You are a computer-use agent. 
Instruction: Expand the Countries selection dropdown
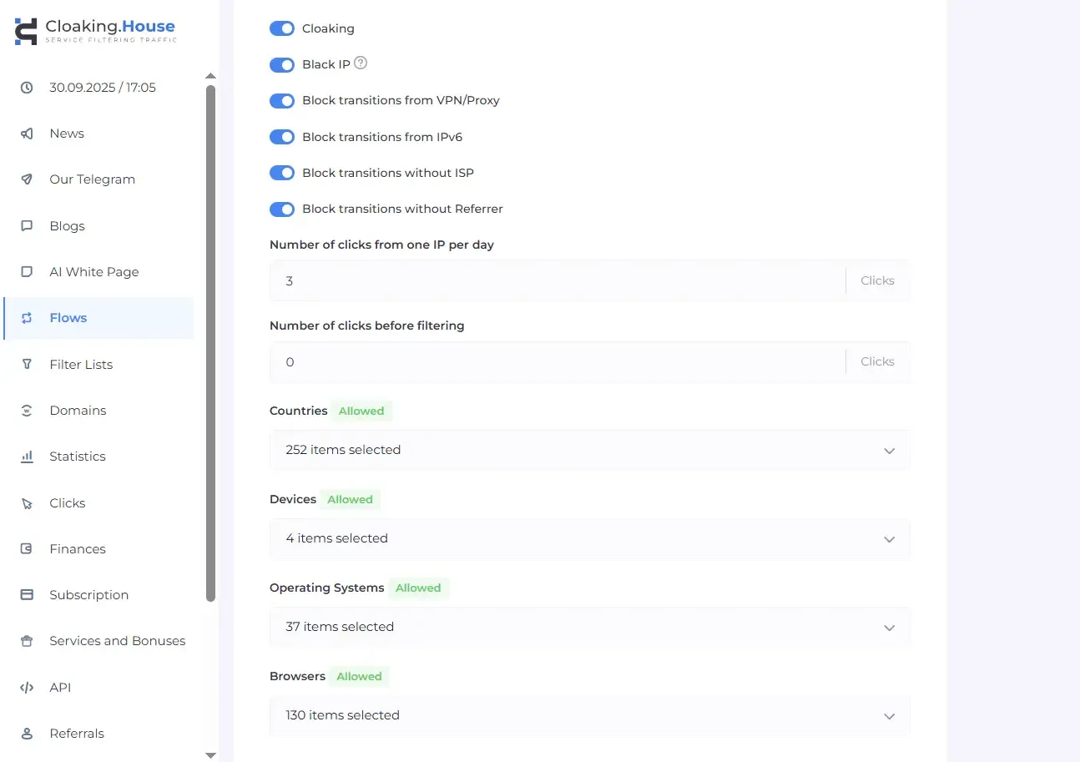point(890,450)
